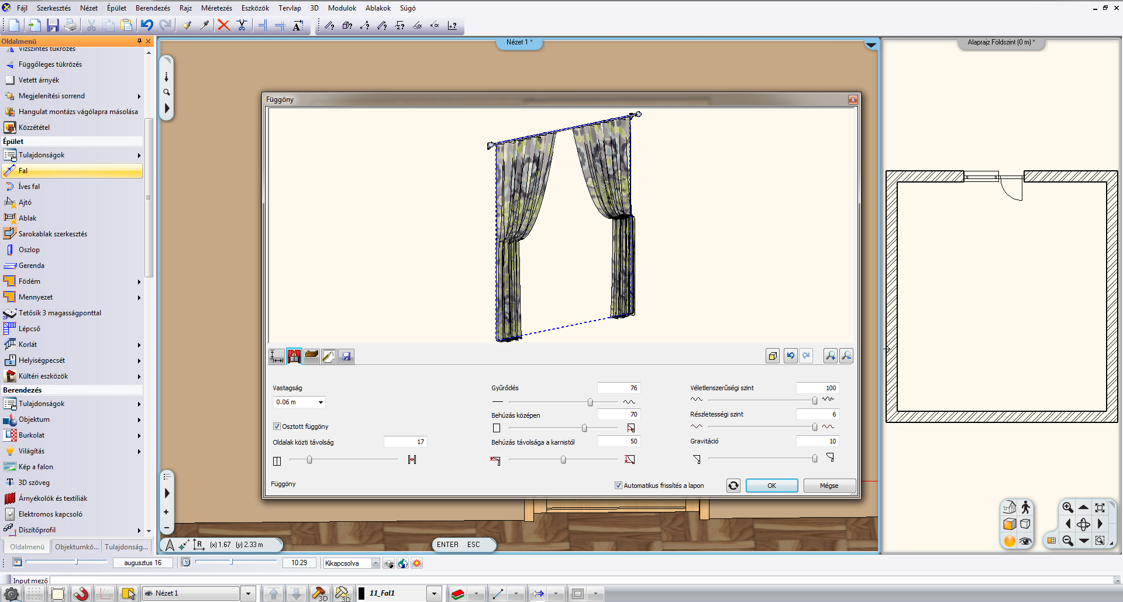This screenshot has height=602, width=1123.
Task: Open the Ajtó door tool in sidebar
Action: (25, 202)
